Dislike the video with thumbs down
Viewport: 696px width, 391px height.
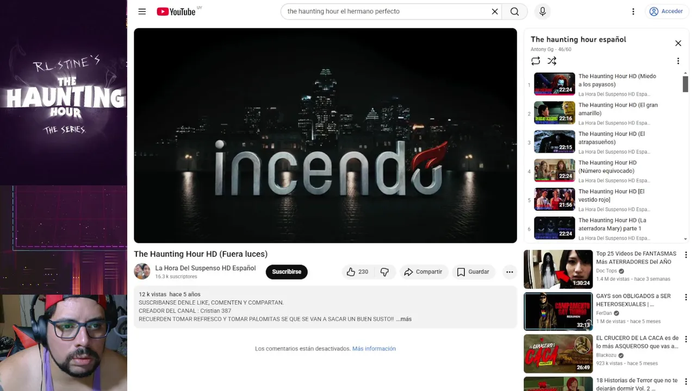click(x=384, y=272)
